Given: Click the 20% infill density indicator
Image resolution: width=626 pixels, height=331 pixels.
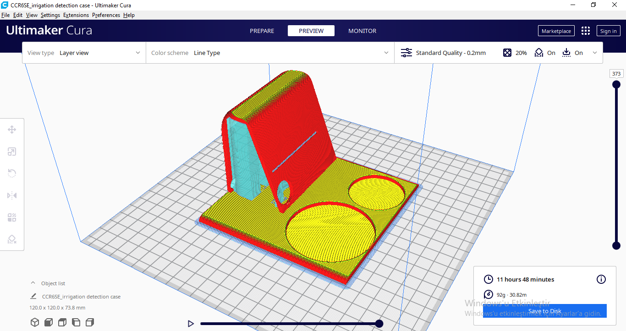Looking at the screenshot, I should pyautogui.click(x=515, y=53).
